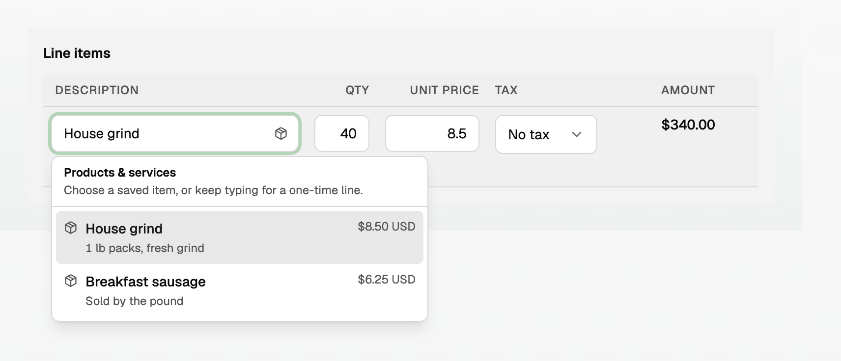Click the Line items heading
The image size is (841, 361).
(77, 53)
